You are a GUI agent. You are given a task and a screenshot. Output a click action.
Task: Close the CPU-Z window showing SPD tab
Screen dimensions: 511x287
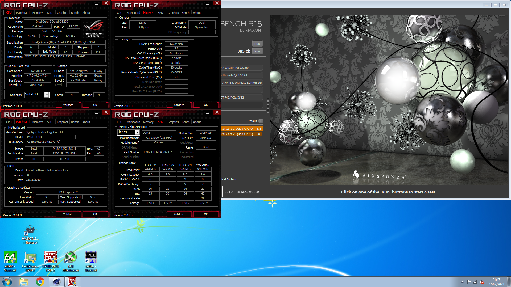tap(217, 112)
